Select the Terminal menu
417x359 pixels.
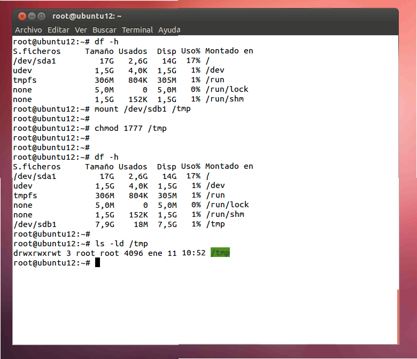[137, 30]
